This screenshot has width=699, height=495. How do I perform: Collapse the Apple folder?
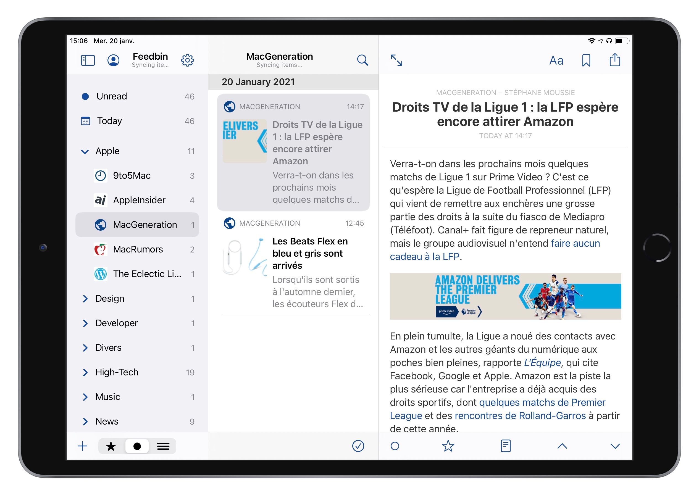click(85, 151)
